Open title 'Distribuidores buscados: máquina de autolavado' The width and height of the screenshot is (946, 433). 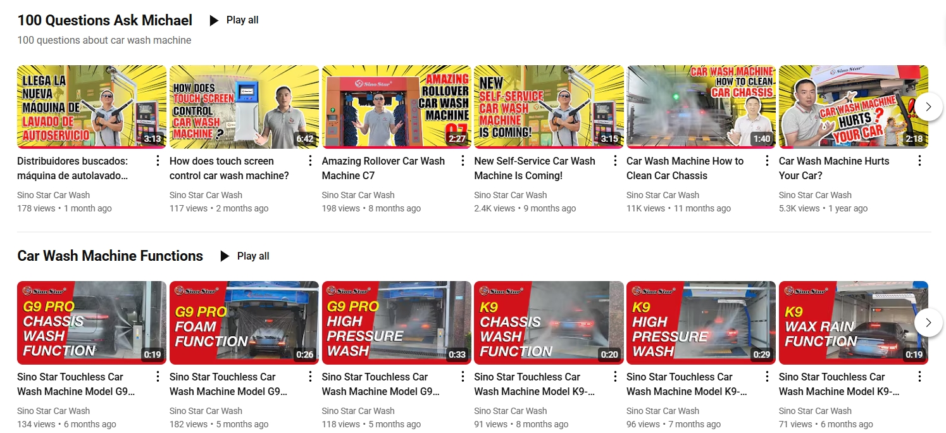[x=73, y=168]
